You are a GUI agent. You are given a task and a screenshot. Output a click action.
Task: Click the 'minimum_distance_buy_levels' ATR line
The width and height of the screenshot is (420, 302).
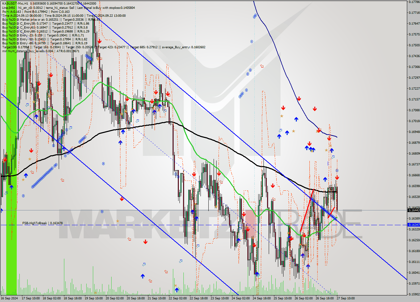tap(41, 51)
